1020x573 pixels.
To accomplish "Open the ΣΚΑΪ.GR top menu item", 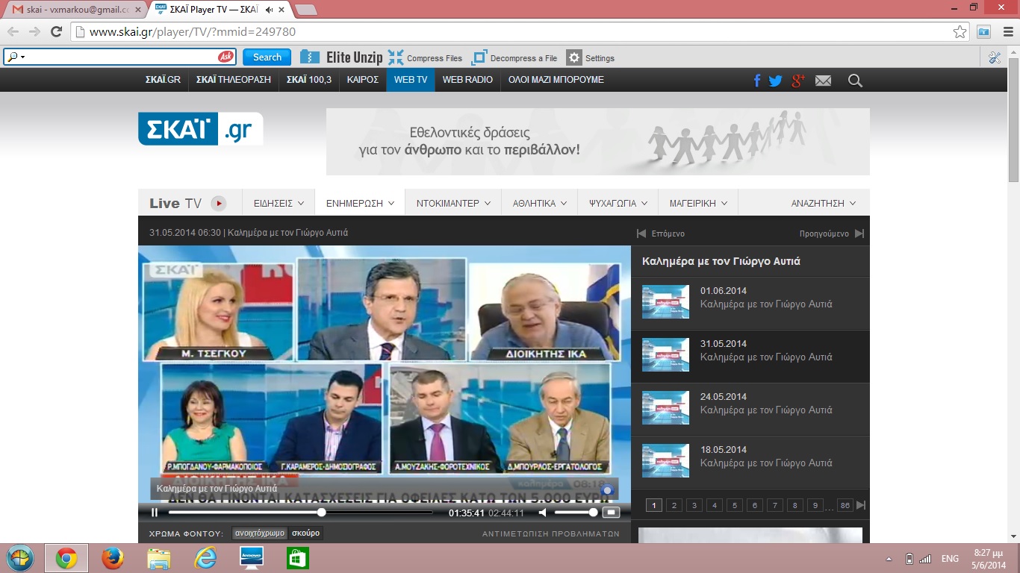I will tap(163, 80).
